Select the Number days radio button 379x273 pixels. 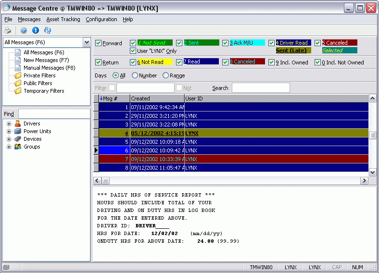[x=135, y=75]
